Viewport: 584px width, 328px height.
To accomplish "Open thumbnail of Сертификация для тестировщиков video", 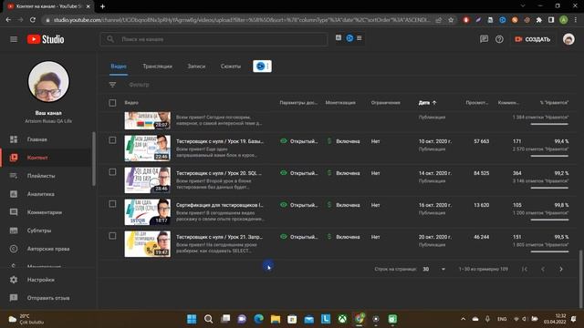I will [x=148, y=212].
